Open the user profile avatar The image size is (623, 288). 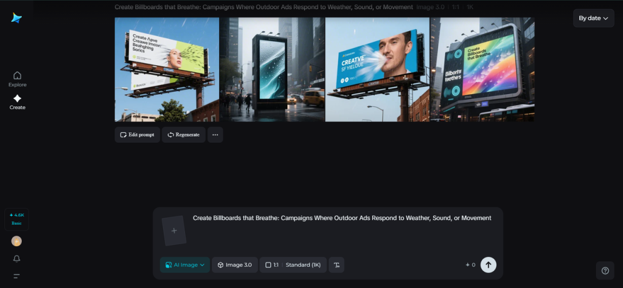click(16, 241)
